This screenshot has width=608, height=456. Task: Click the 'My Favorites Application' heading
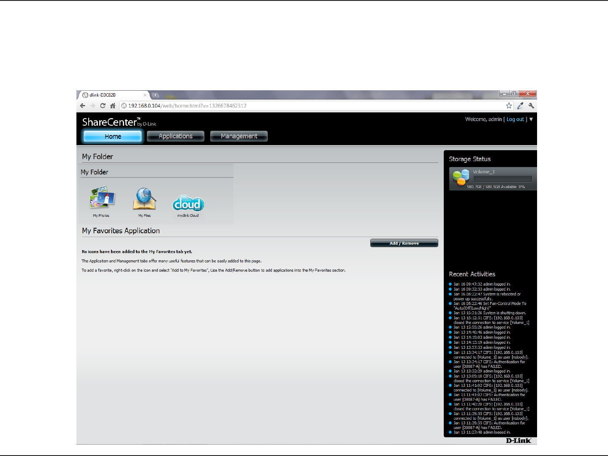[121, 231]
